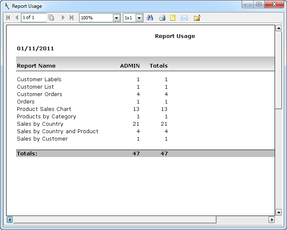The height and width of the screenshot is (230, 287).
Task: Email the report via envelope icon
Action: 184,18
